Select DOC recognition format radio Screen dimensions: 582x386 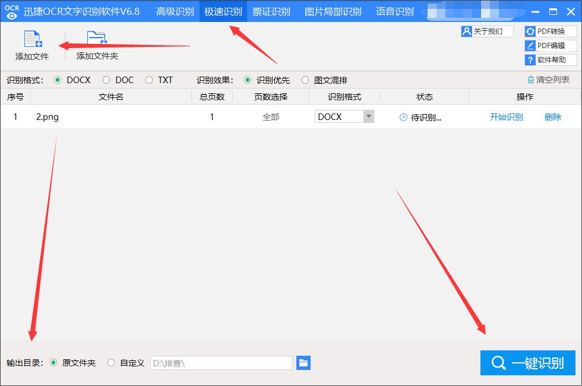click(x=106, y=80)
